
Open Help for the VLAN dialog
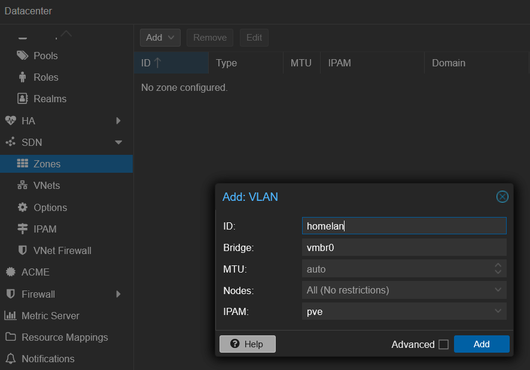(x=247, y=344)
